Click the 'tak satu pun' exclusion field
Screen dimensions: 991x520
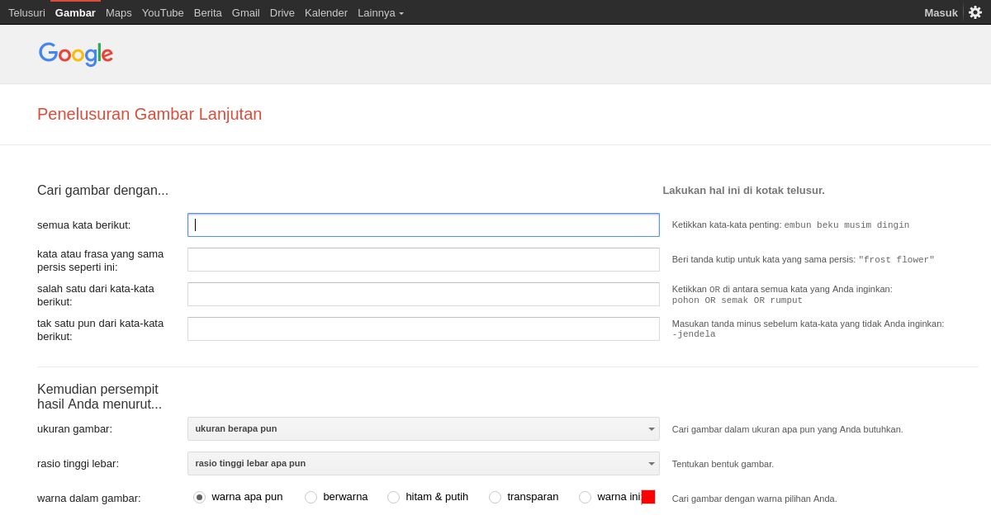[x=423, y=329]
